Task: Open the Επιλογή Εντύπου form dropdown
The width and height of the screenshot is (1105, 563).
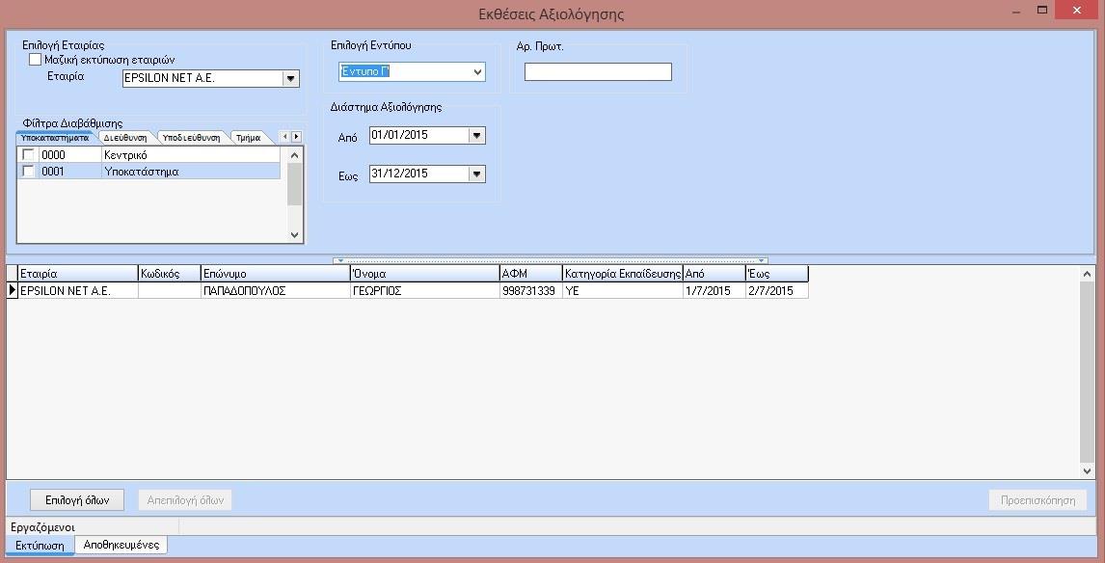Action: 478,72
